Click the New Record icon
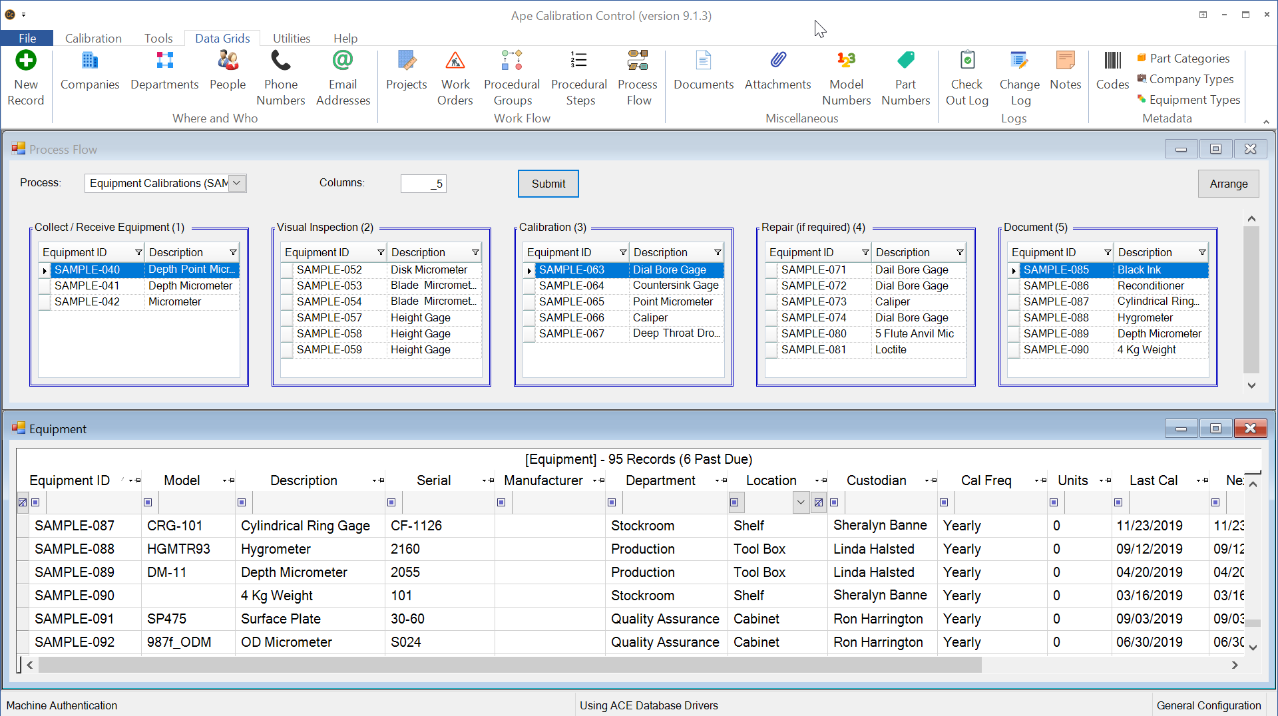The height and width of the screenshot is (716, 1278). [x=26, y=61]
